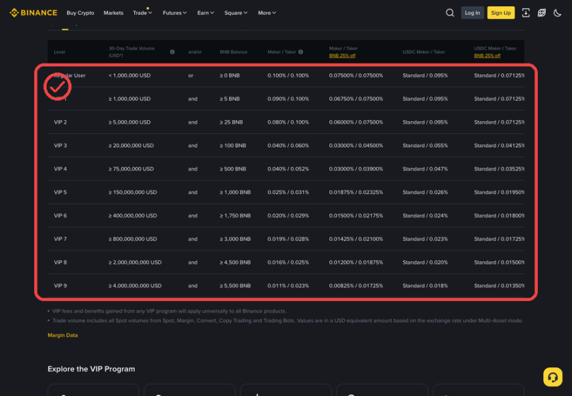572x396 pixels.
Task: Select the VIP 9 level cell
Action: (x=60, y=285)
